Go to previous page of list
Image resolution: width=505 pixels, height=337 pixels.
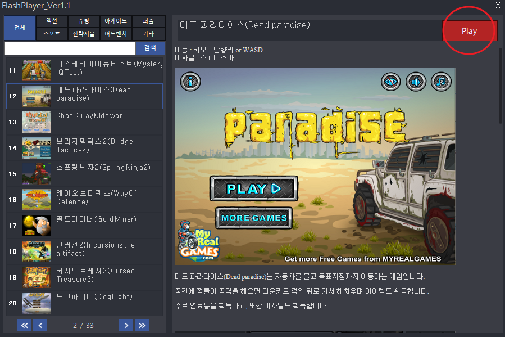point(40,325)
